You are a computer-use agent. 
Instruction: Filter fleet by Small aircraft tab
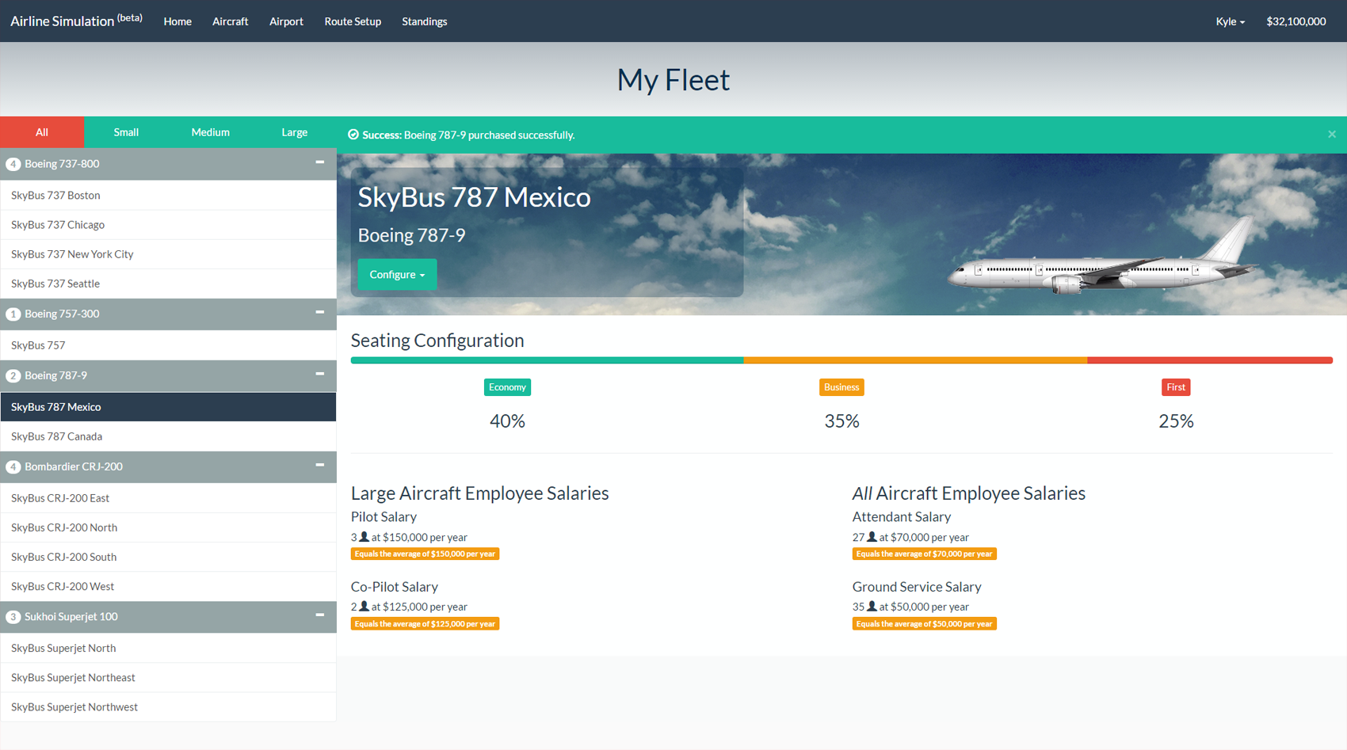(x=126, y=132)
